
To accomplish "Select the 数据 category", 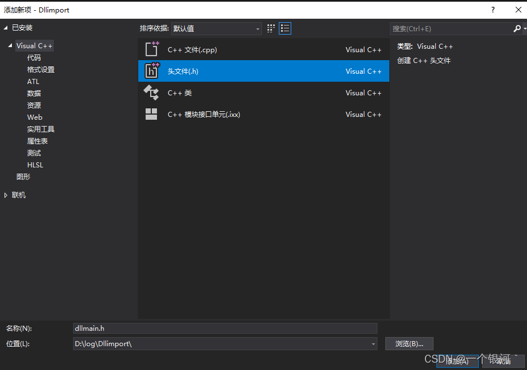I will tap(34, 93).
